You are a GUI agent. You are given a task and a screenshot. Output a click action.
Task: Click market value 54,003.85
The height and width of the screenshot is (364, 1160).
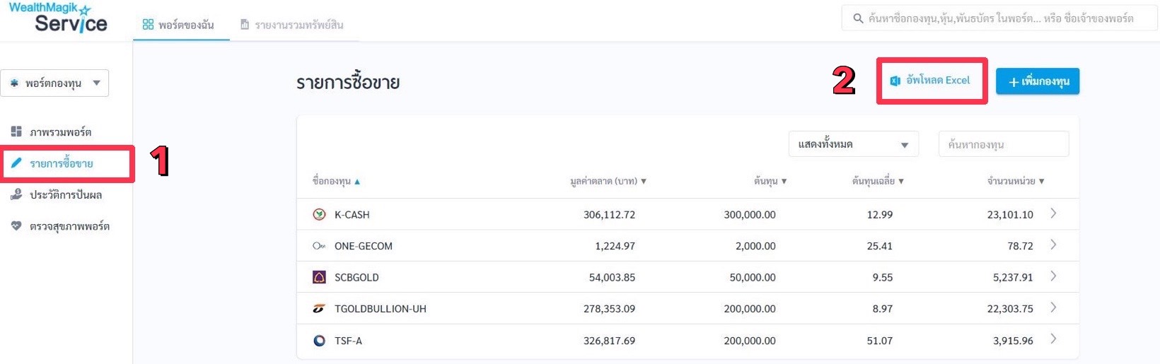612,278
